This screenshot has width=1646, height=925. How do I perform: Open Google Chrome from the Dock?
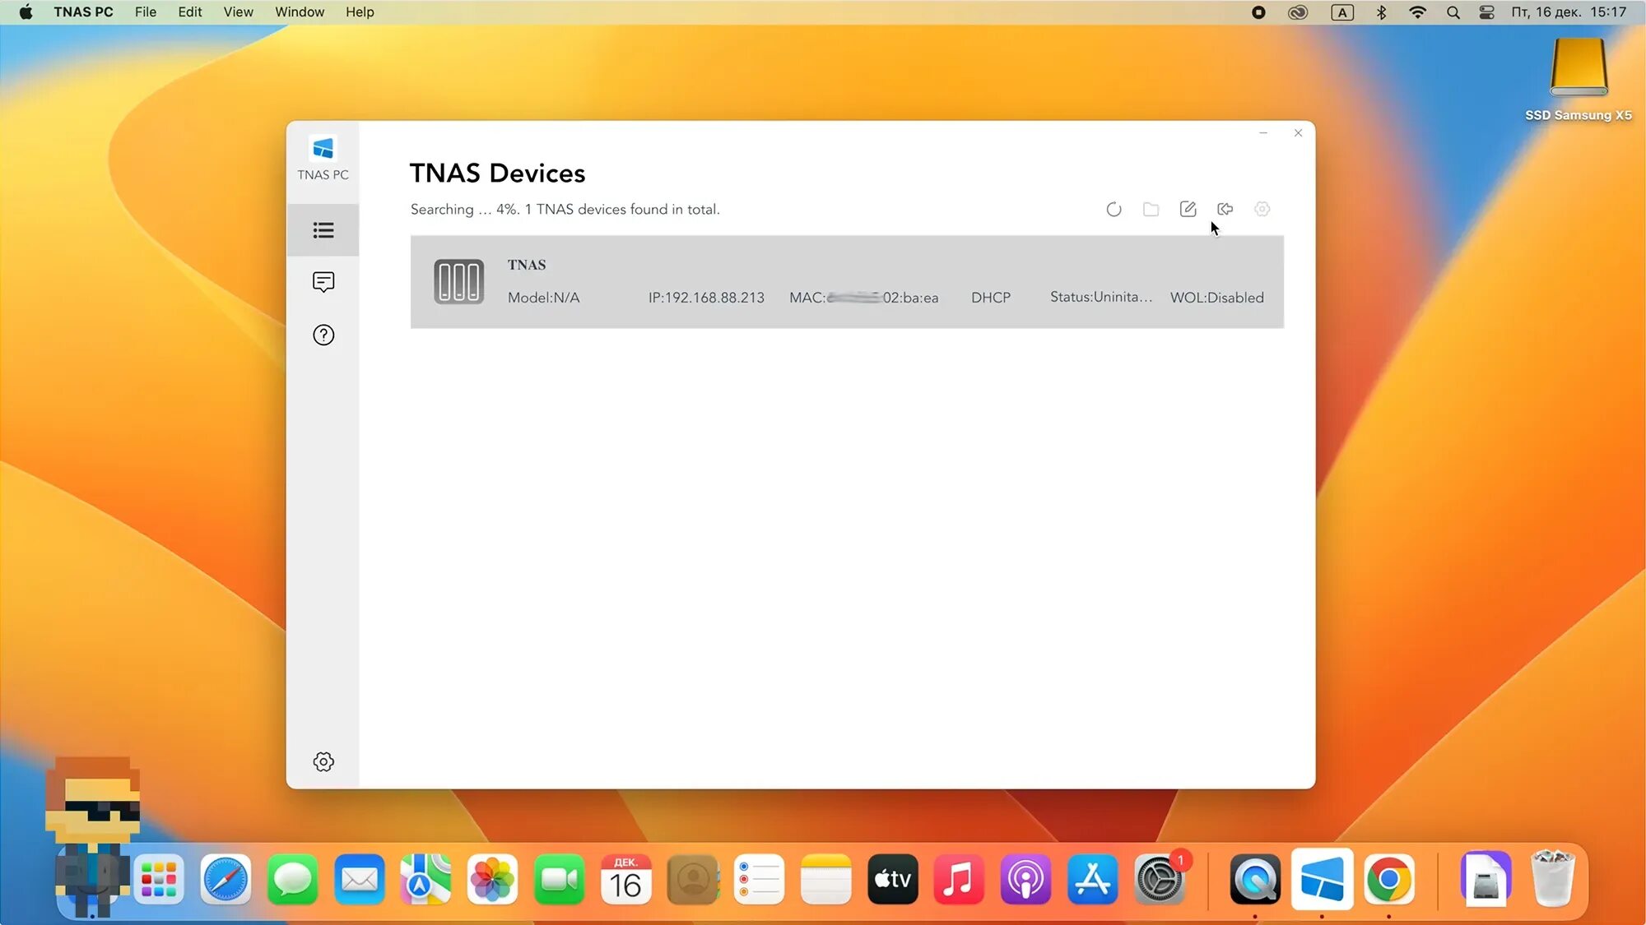coord(1388,880)
